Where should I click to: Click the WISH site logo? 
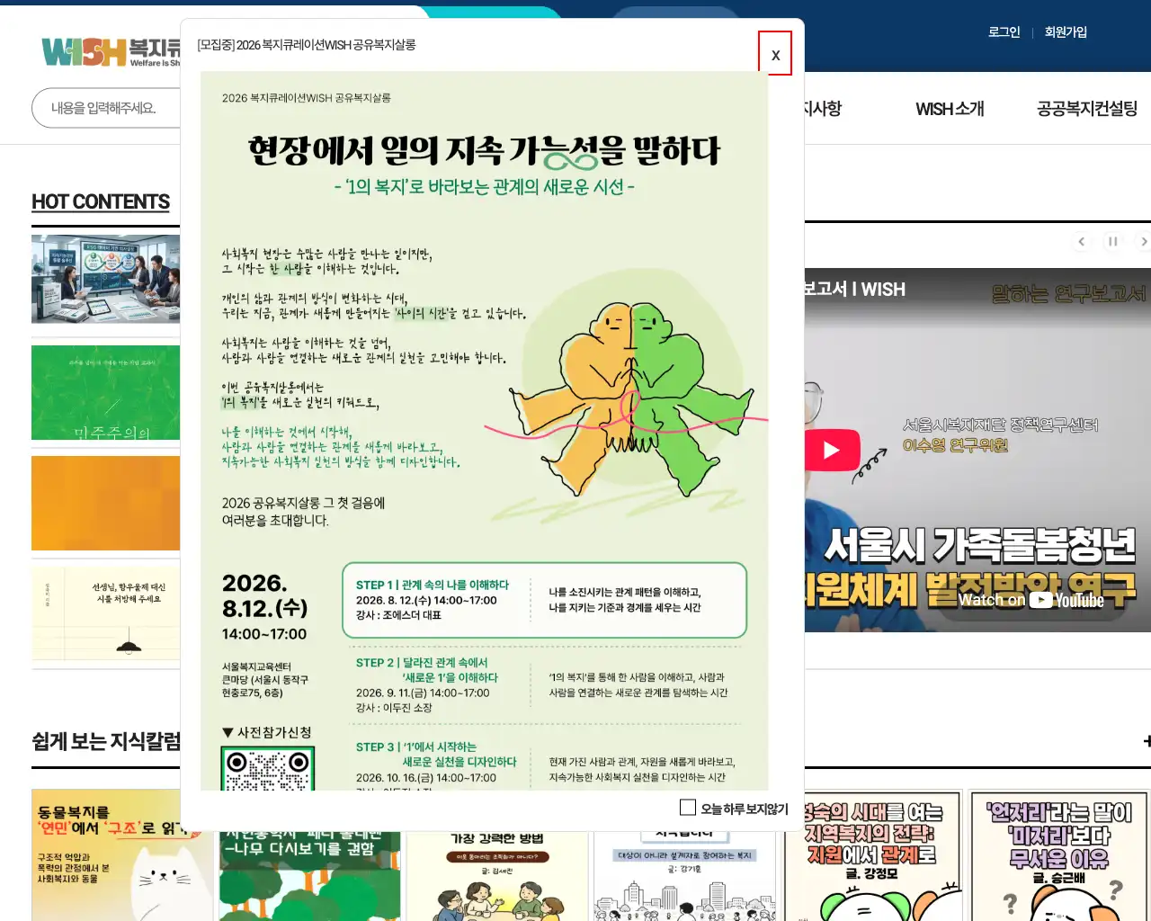pyautogui.click(x=110, y=51)
